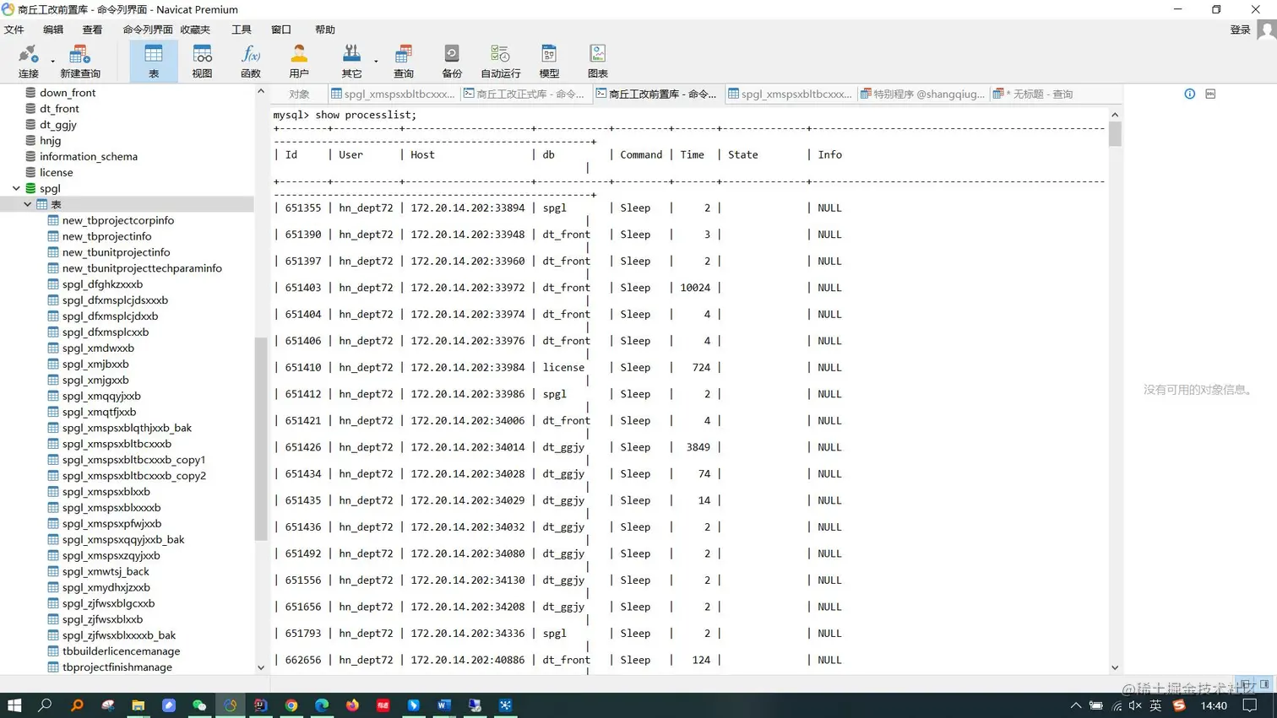Viewport: 1277px width, 718px height.
Task: Launch Google Chrome from the taskbar
Action: click(291, 705)
